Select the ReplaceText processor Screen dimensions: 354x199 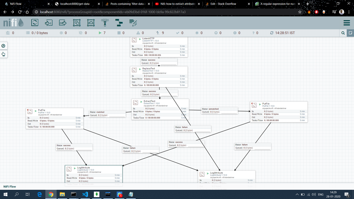click(159, 77)
